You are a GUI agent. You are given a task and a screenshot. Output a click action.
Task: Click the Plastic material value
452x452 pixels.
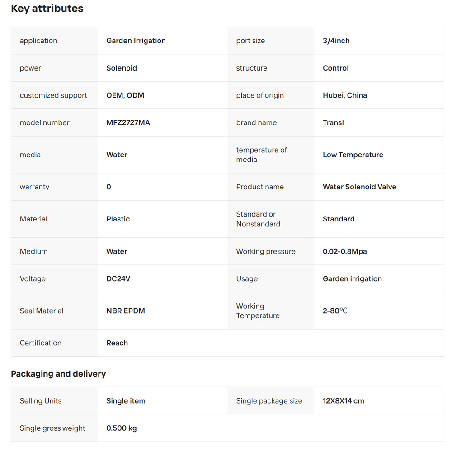click(118, 219)
